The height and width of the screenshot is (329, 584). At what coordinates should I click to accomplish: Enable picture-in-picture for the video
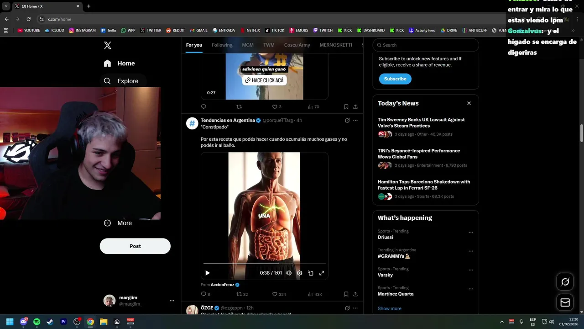311,273
